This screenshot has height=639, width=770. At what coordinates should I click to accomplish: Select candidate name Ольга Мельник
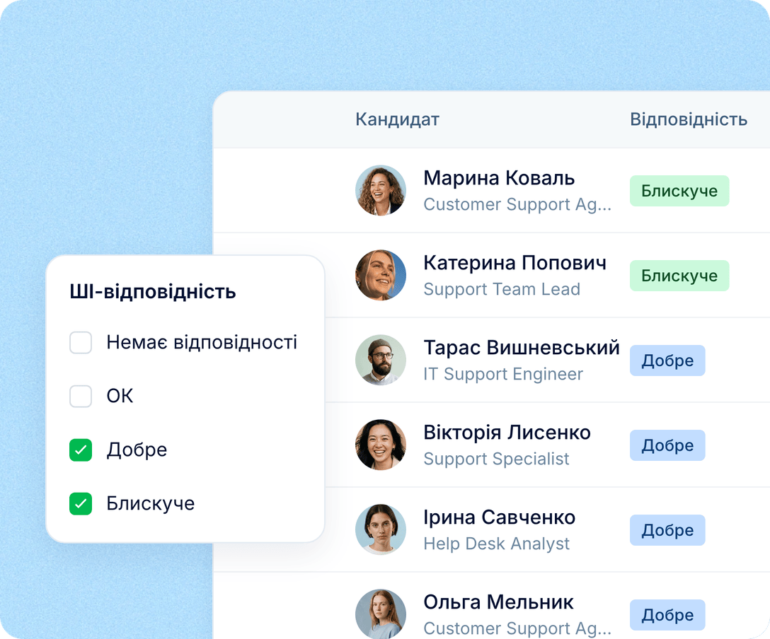pos(498,602)
